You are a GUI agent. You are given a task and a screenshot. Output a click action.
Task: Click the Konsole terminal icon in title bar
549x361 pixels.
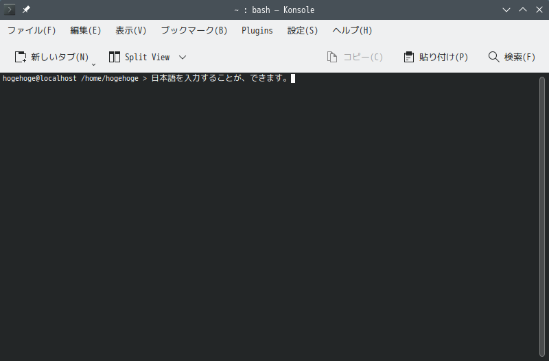(x=10, y=10)
